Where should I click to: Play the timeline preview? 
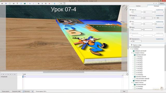point(1,74)
